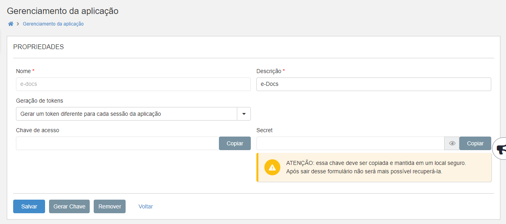Go to Gerenciamento da aplicação breadcrumb link
506x224 pixels.
(53, 24)
